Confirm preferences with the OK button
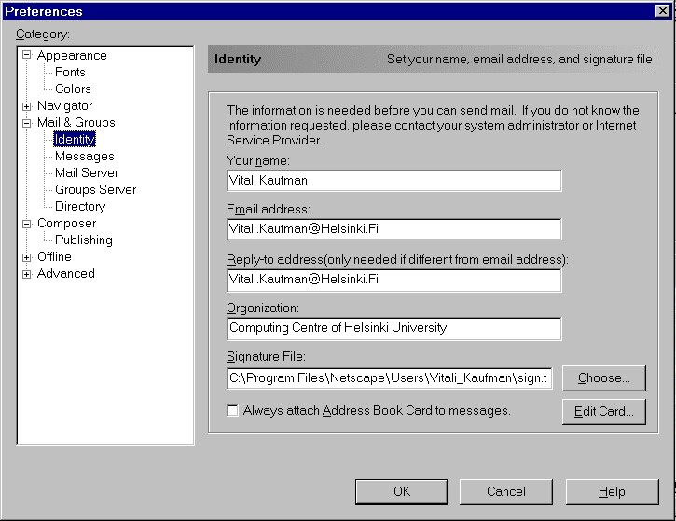The height and width of the screenshot is (521, 676). click(401, 491)
